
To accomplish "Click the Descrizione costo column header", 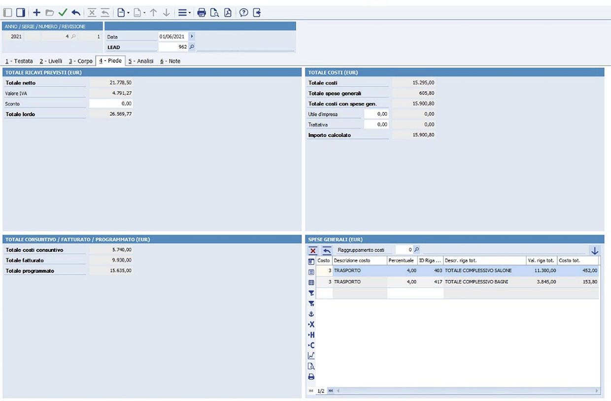I will coord(360,260).
